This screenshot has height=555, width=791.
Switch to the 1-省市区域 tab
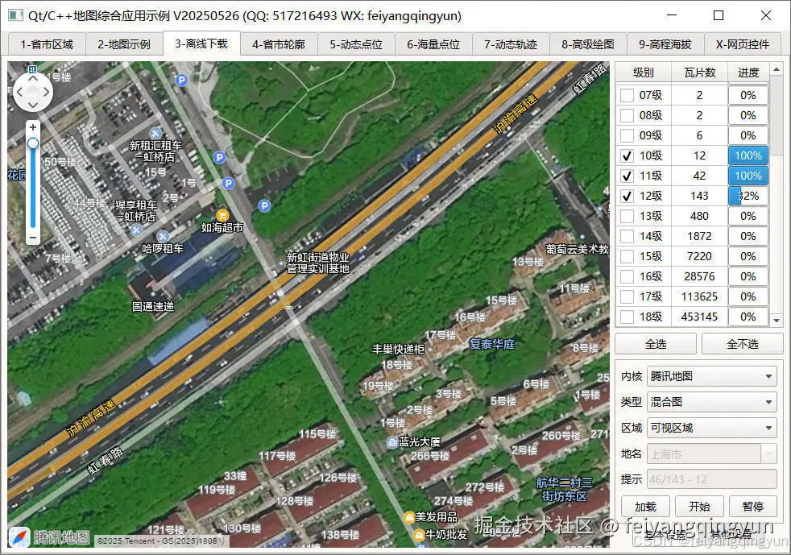click(47, 44)
